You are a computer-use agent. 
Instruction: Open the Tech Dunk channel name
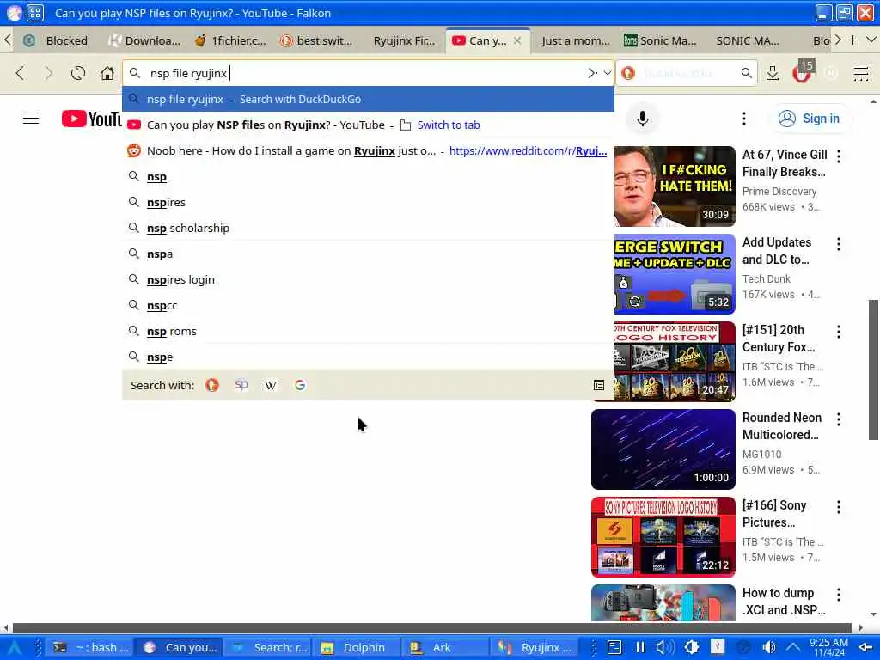pyautogui.click(x=766, y=279)
